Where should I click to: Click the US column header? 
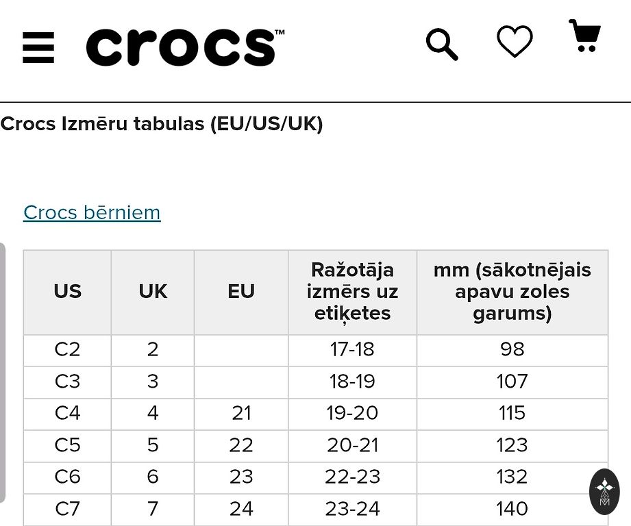67,292
